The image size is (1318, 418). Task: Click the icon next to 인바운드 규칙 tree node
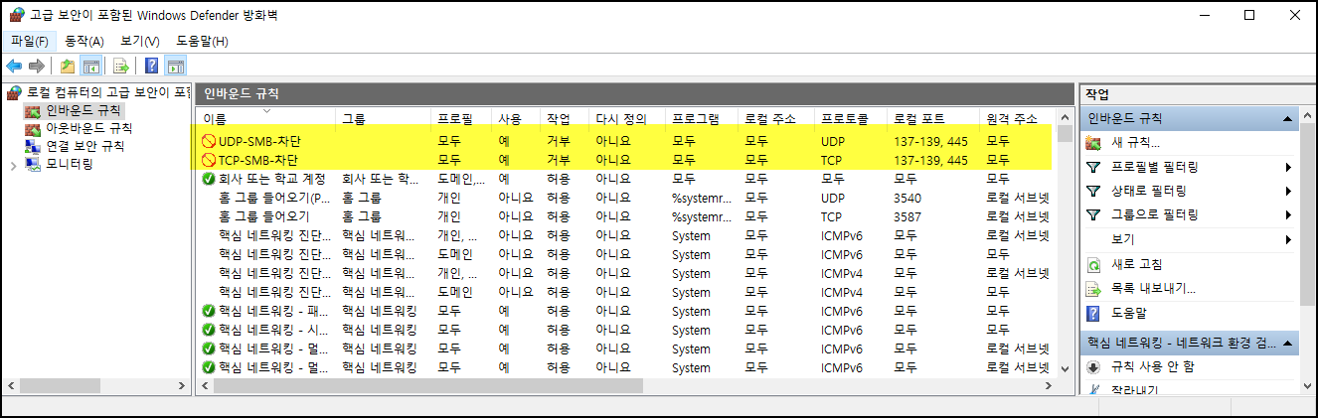(33, 110)
